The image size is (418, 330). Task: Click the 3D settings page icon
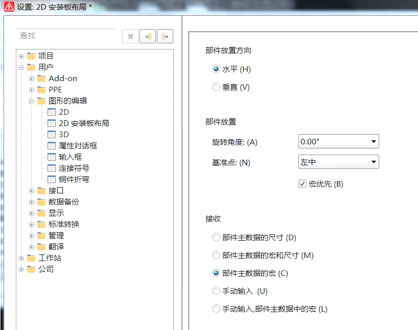click(x=52, y=134)
